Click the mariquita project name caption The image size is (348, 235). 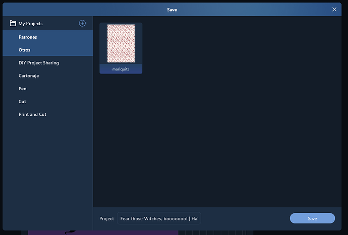click(x=121, y=69)
